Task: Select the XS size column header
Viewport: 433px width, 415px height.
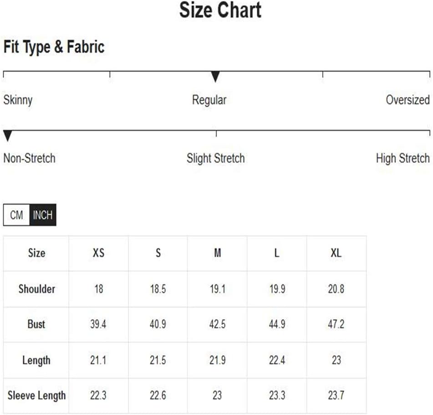Action: [x=99, y=253]
